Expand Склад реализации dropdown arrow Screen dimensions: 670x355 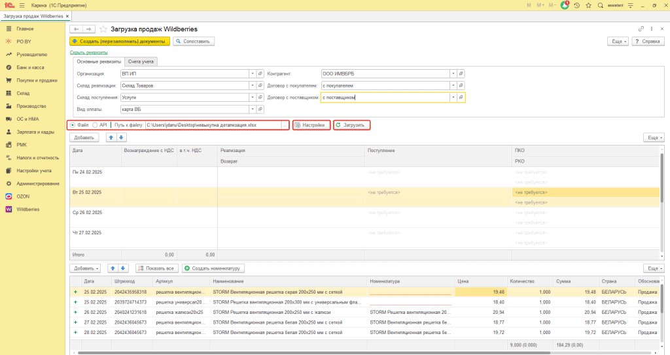[253, 85]
